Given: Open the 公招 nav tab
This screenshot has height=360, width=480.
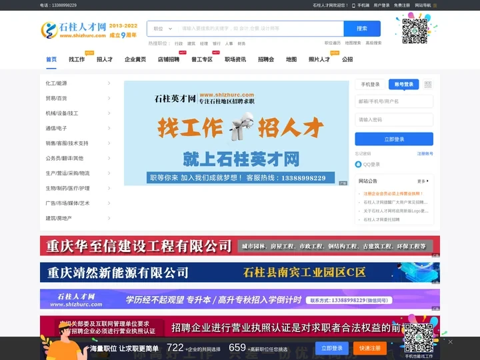Looking at the screenshot, I should click(x=347, y=59).
